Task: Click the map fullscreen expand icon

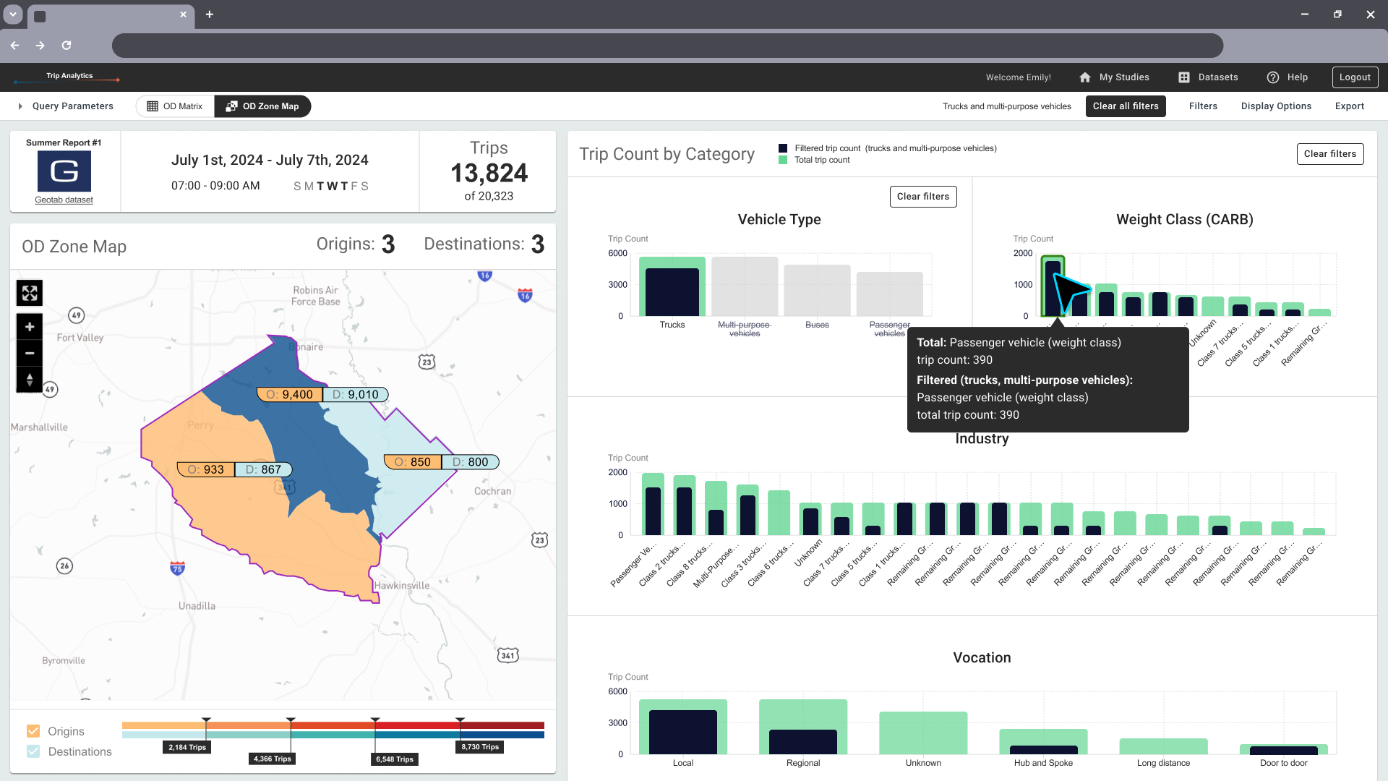Action: click(30, 293)
